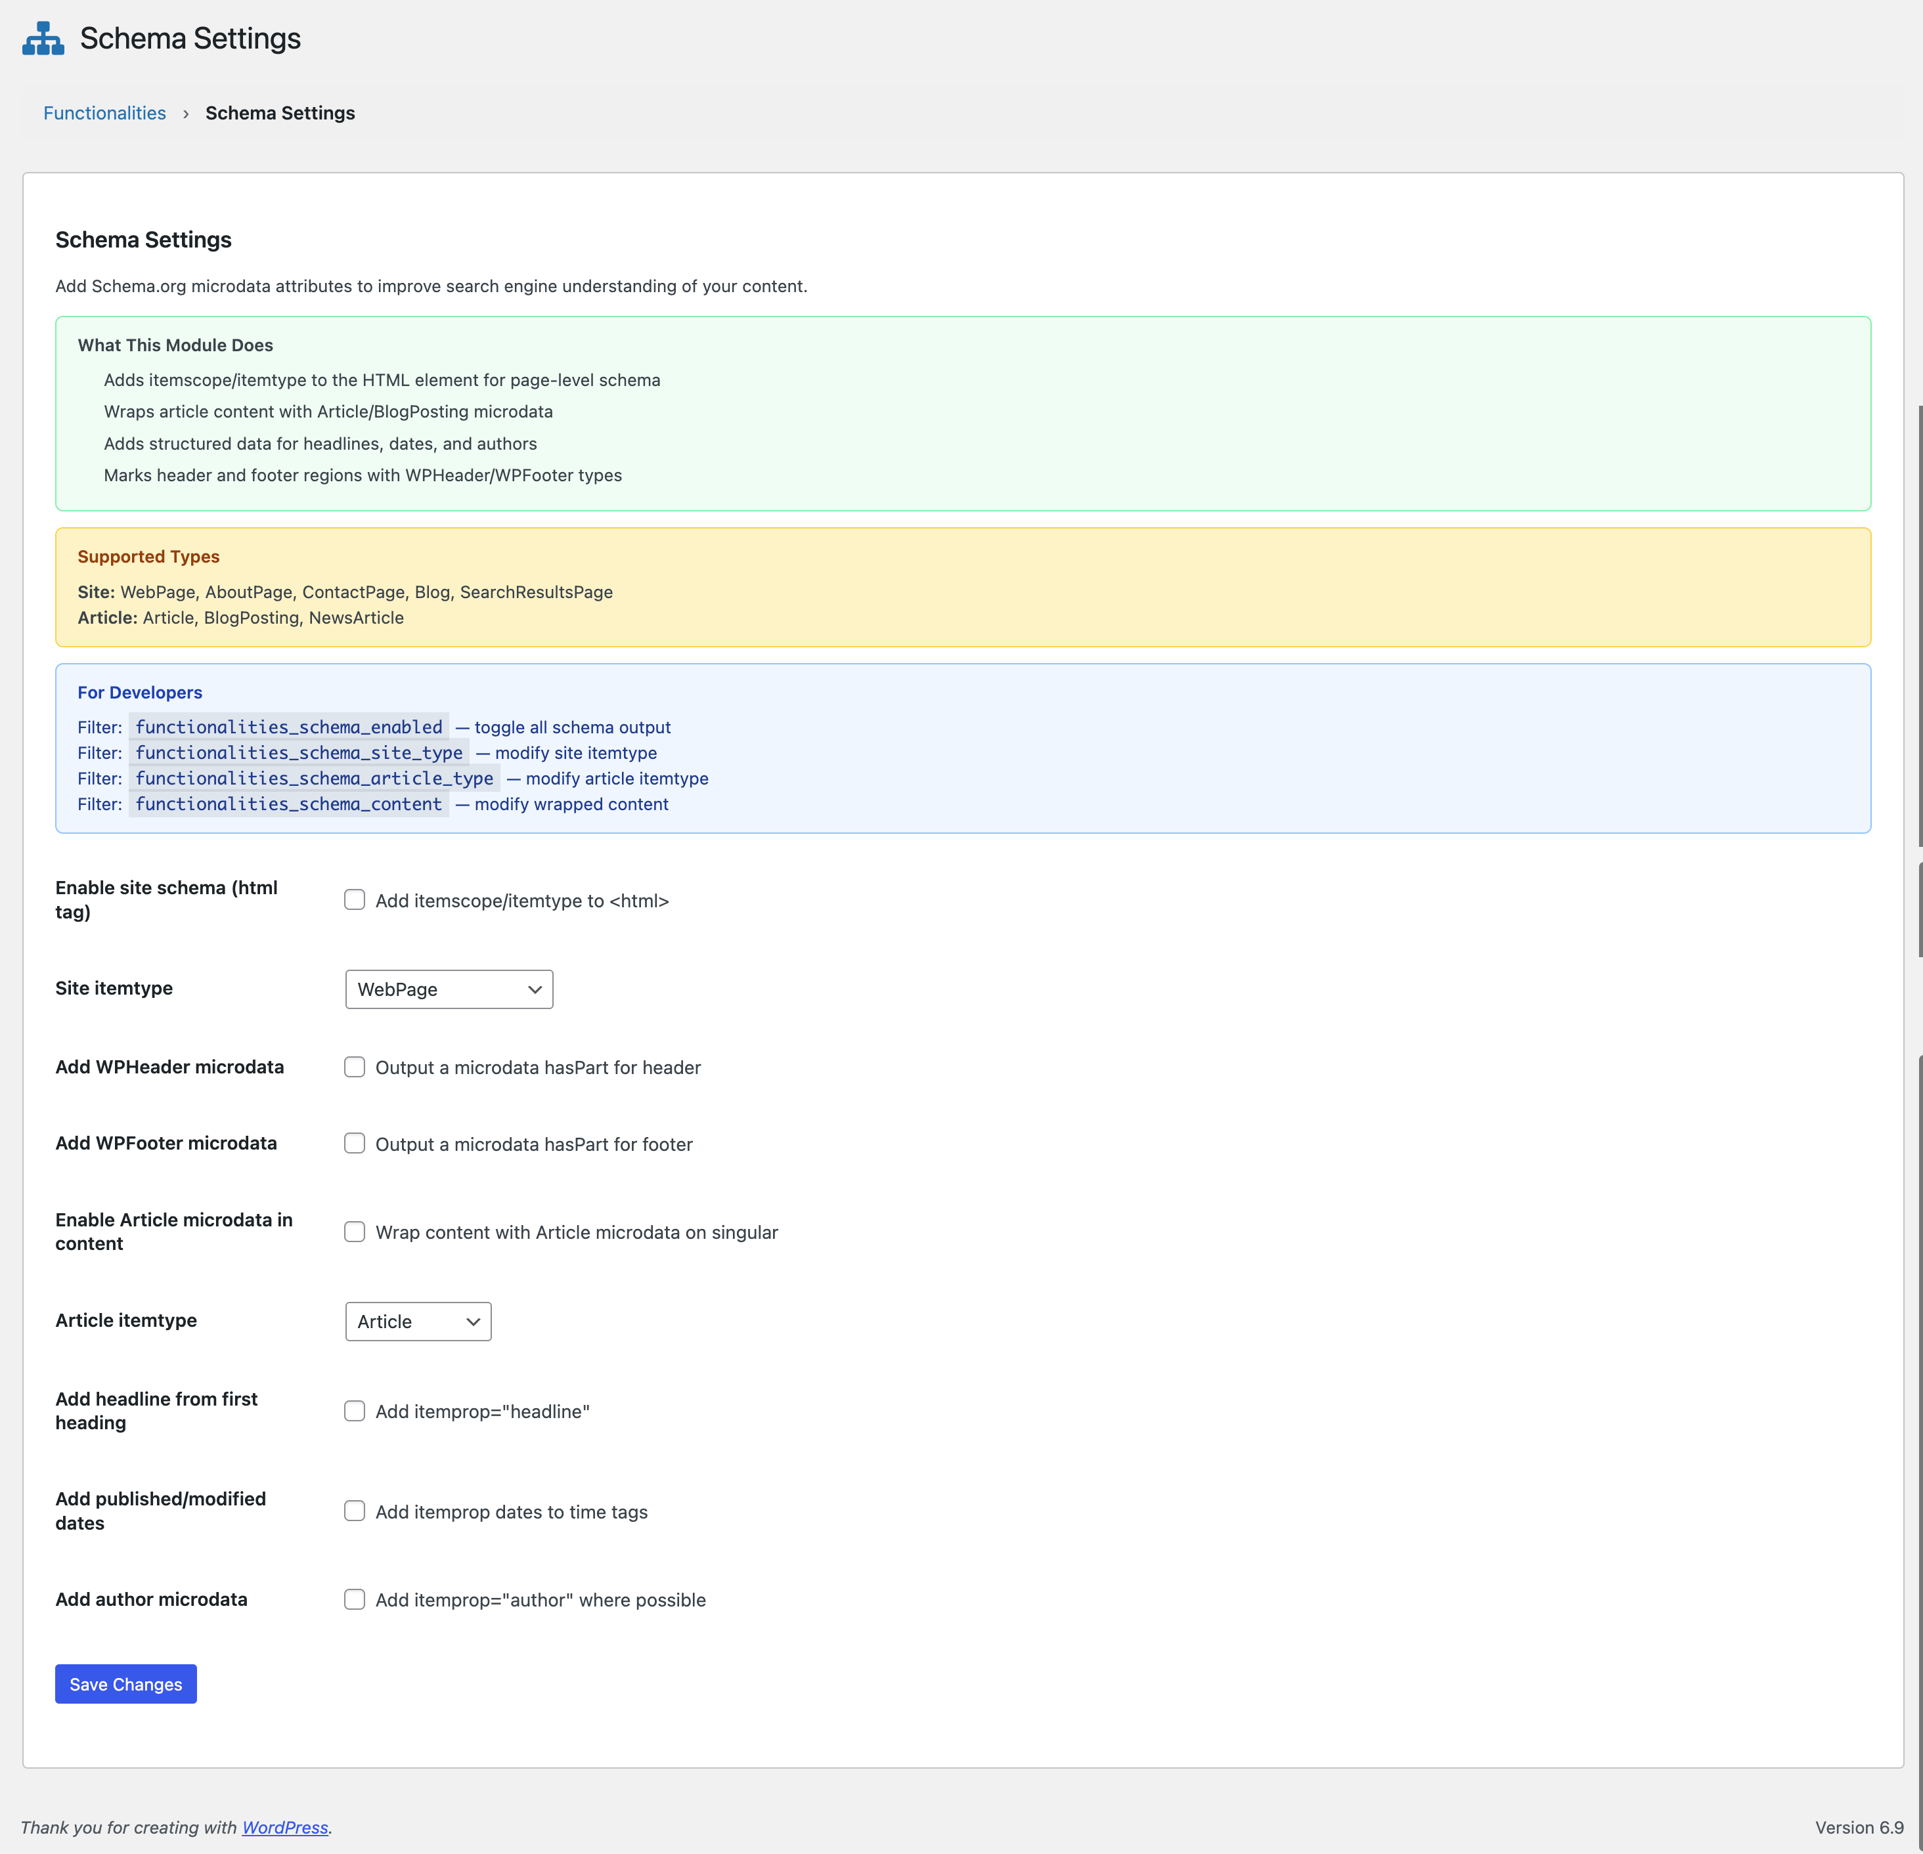Click functionalities_schema_article_type filter code
Viewport: 1923px width, 1854px height.
click(x=314, y=778)
